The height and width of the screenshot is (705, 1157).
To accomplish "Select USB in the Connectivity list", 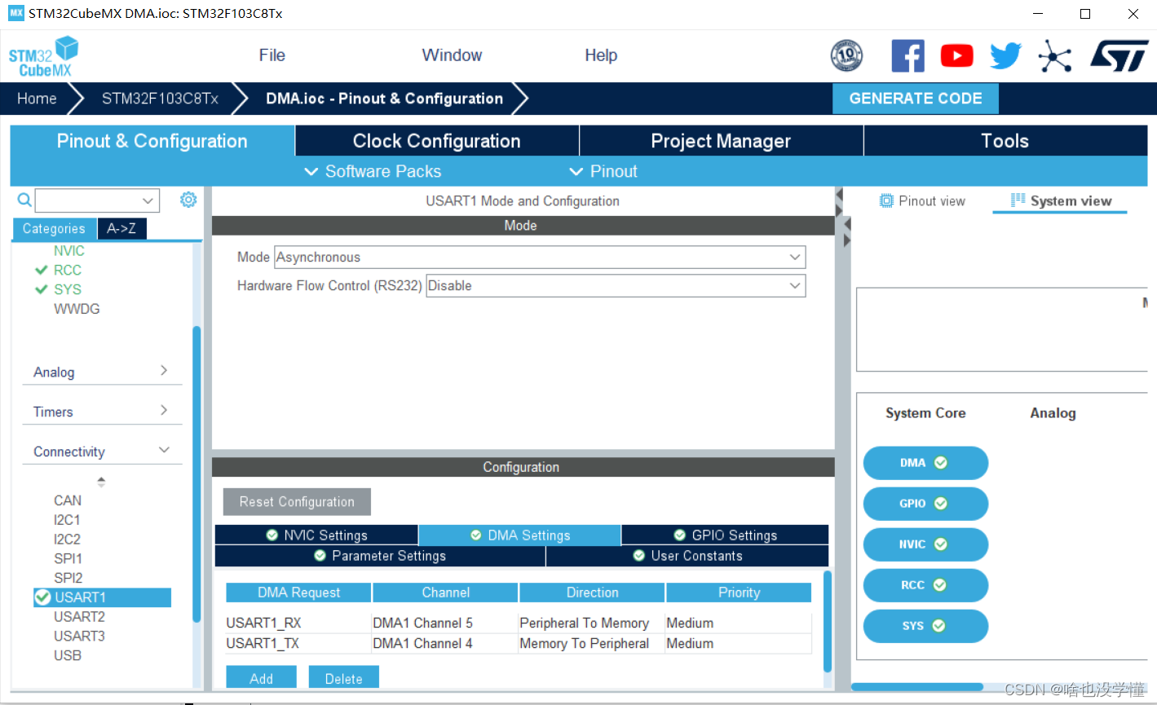I will 68,655.
